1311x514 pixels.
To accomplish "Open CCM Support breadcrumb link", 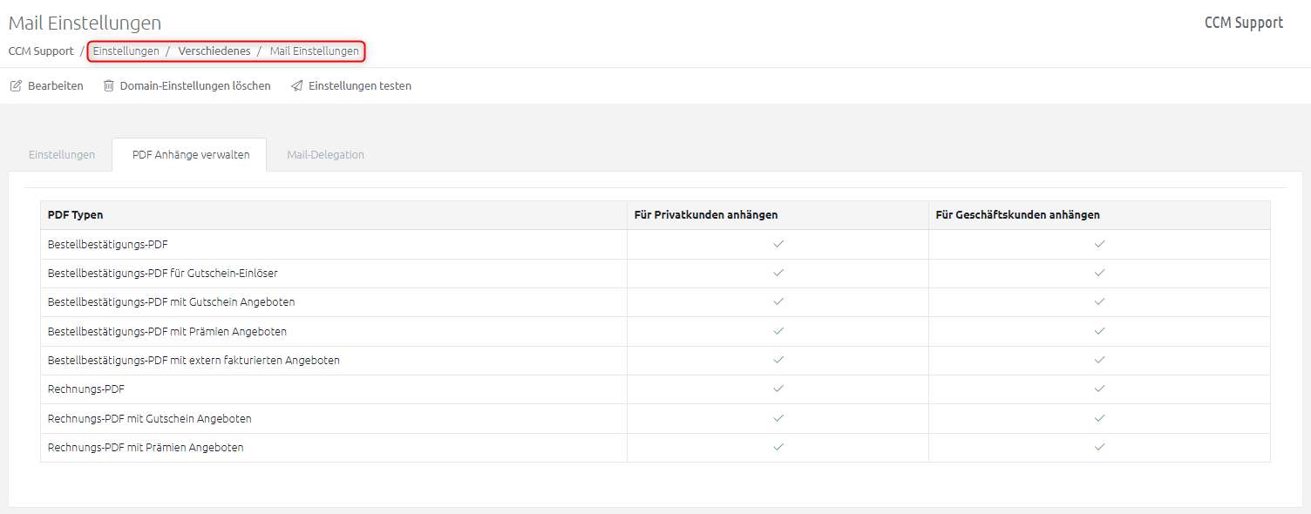I will click(x=41, y=51).
